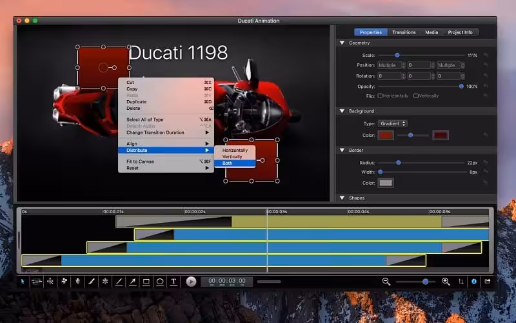This screenshot has width=516, height=323.
Task: Reset the Rotation values arrow
Action: click(x=486, y=76)
